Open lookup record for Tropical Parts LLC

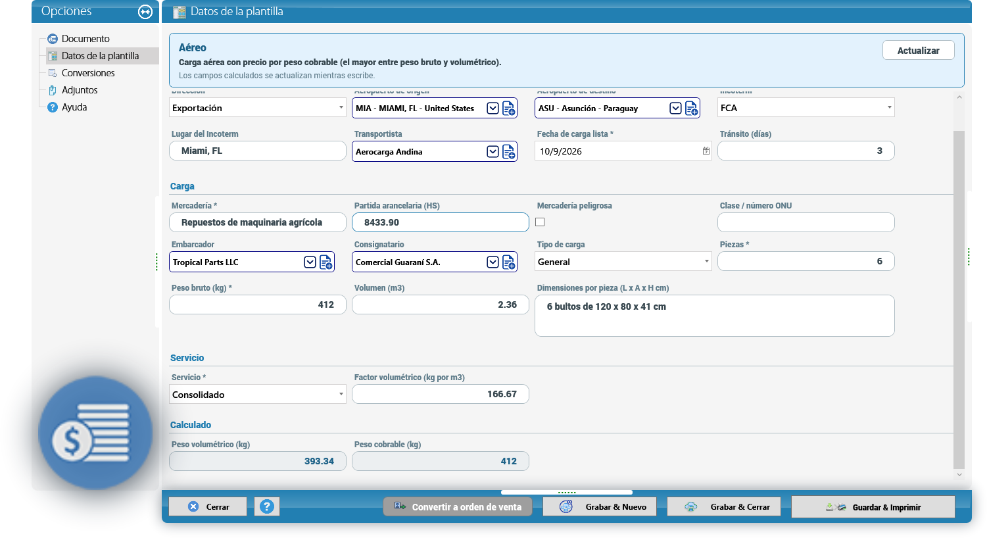pyautogui.click(x=326, y=262)
